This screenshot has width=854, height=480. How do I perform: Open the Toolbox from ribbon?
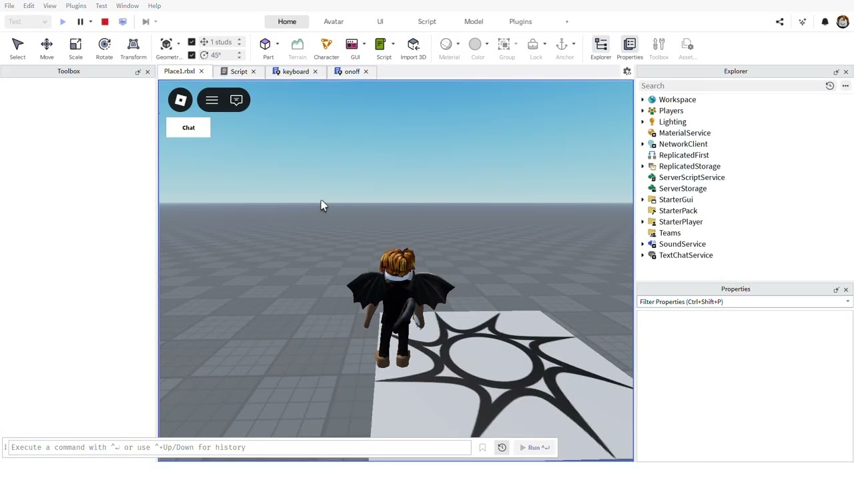point(659,48)
